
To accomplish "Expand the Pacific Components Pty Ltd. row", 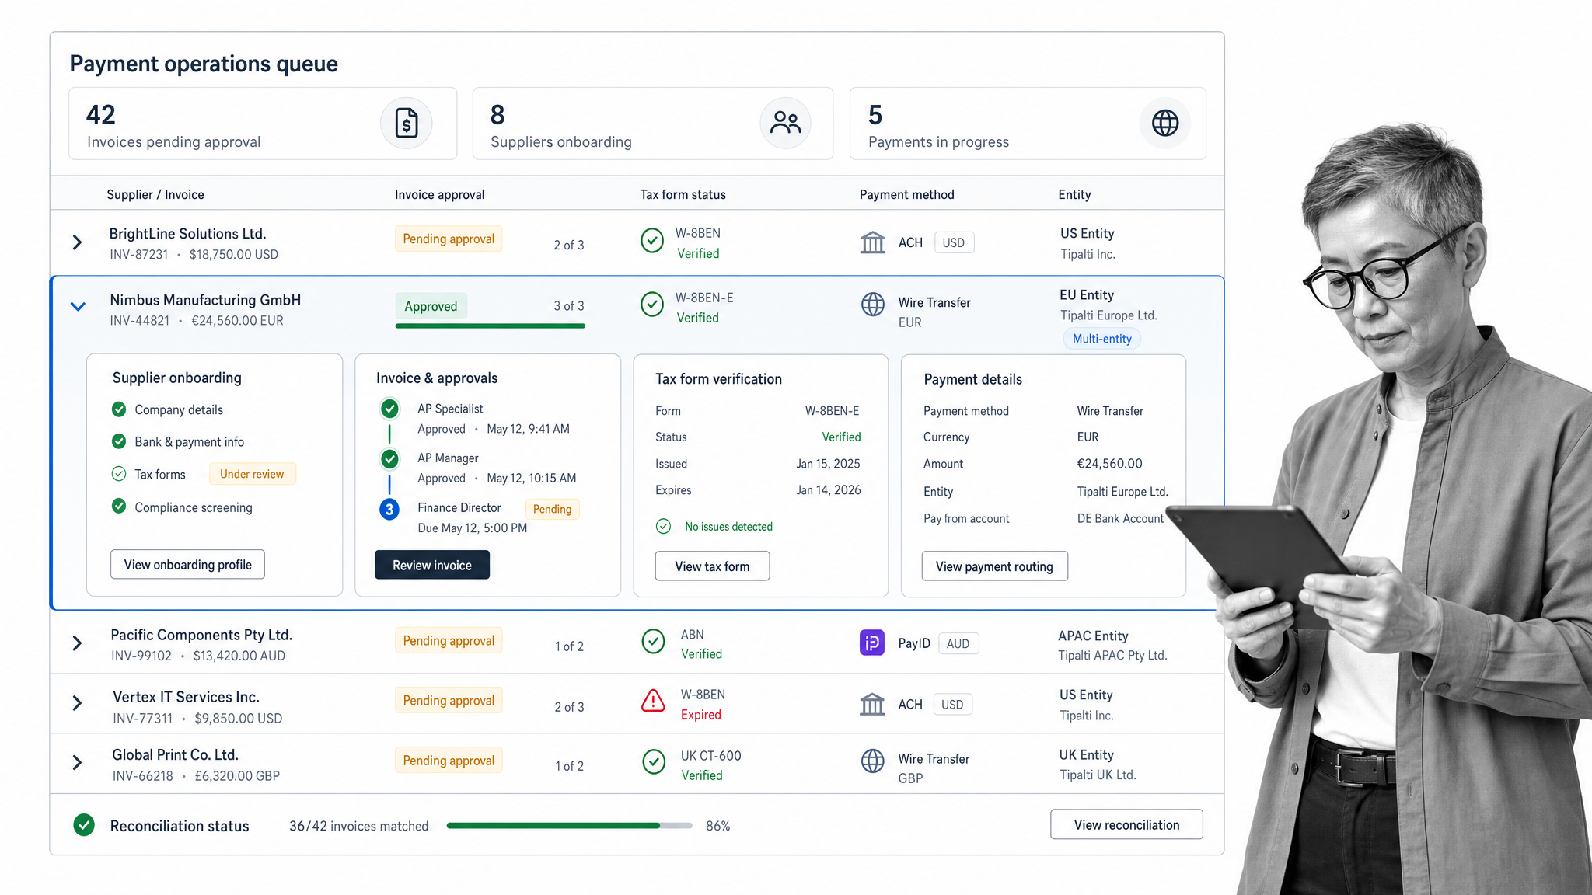I will click(x=77, y=643).
